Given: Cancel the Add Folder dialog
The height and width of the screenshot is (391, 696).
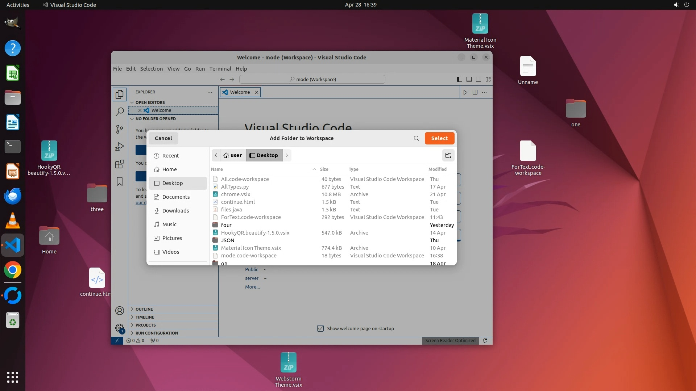Looking at the screenshot, I should pos(163,138).
